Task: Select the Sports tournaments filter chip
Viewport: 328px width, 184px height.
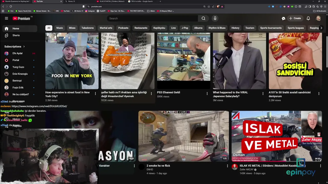Action: 271,28
